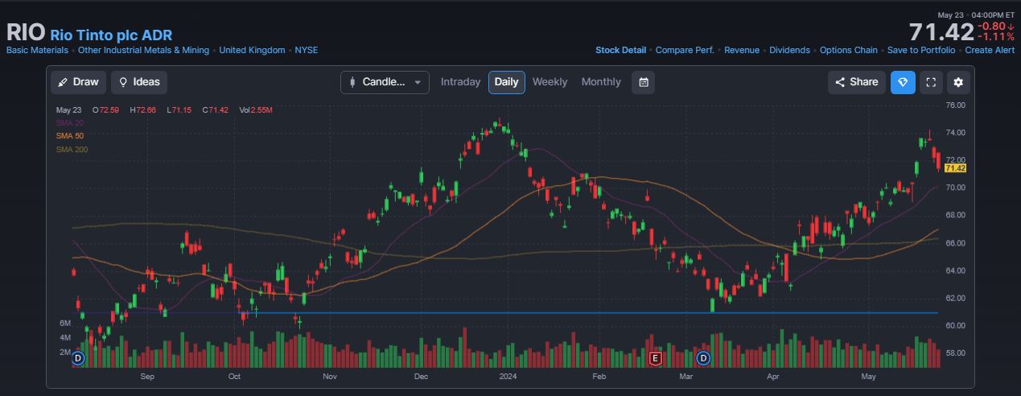Click the 66.00 price axis label
Image resolution: width=1021 pixels, height=396 pixels.
point(956,243)
